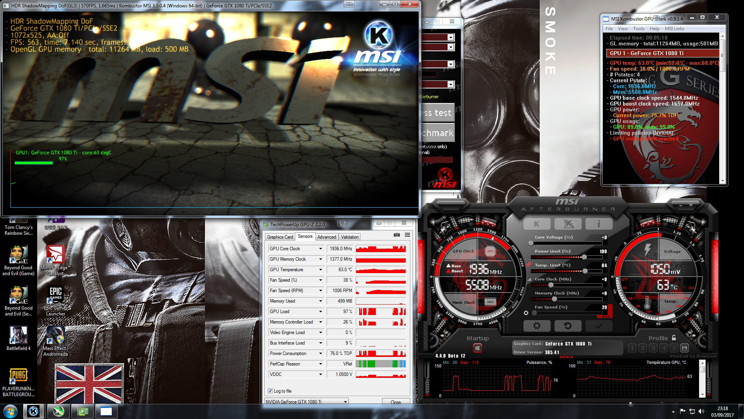Open fan control settings with the small gear by Fan Speed
This screenshot has height=419, width=744.
pyautogui.click(x=526, y=313)
